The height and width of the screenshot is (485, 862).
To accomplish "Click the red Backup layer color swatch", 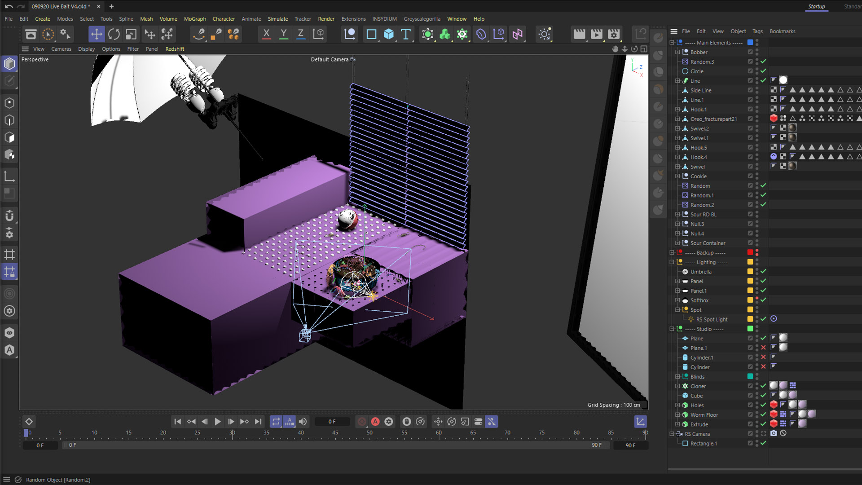I will coord(750,252).
